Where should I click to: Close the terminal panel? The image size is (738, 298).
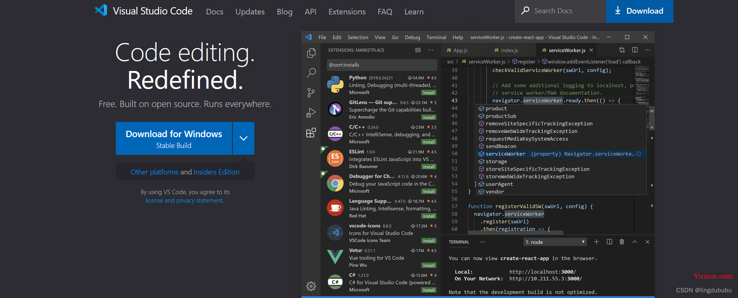(x=647, y=242)
